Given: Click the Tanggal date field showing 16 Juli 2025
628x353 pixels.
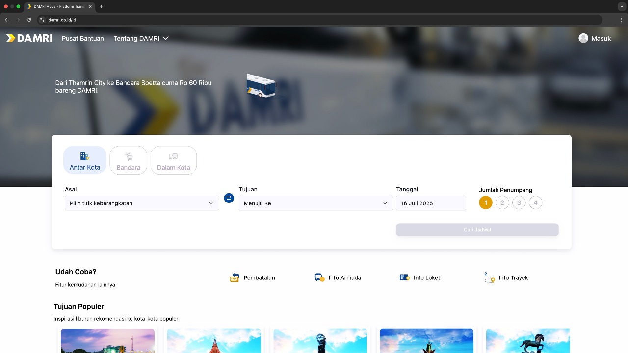Looking at the screenshot, I should (x=431, y=203).
